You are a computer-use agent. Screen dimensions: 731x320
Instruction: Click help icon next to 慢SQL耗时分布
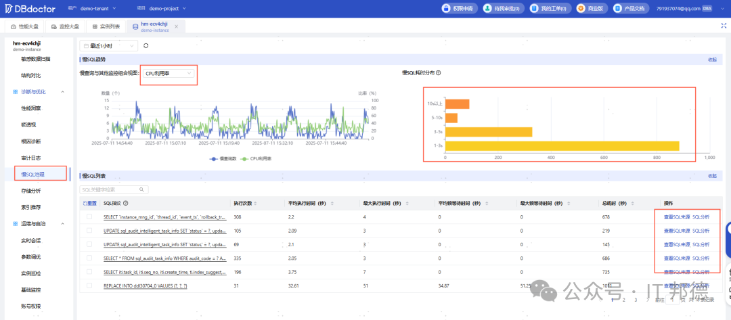(x=438, y=72)
